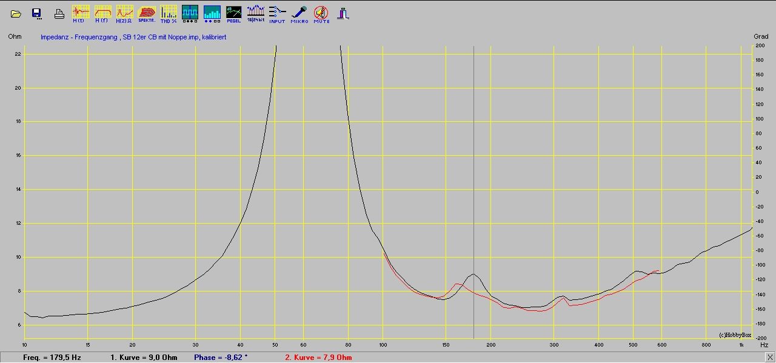Image resolution: width=776 pixels, height=363 pixels.
Task: Launch the oscilloscope square wave tool
Action: click(190, 13)
